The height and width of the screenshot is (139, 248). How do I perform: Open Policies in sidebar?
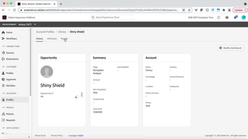(x=8, y=114)
